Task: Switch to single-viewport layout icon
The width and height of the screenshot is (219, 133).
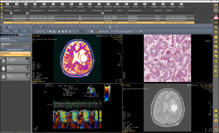Action: point(59,32)
